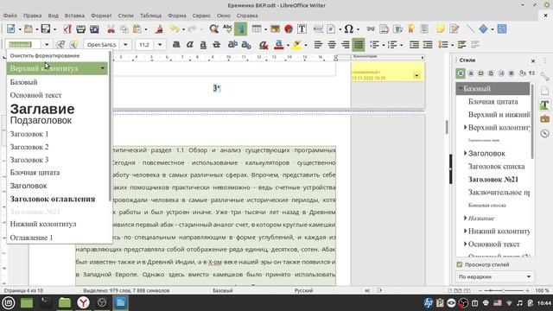Screen dimensions: 553x311
Task: Open the Файл menu
Action: click(10, 16)
